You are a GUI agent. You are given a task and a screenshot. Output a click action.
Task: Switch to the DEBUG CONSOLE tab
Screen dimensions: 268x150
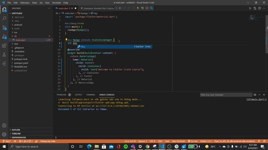[107, 95]
